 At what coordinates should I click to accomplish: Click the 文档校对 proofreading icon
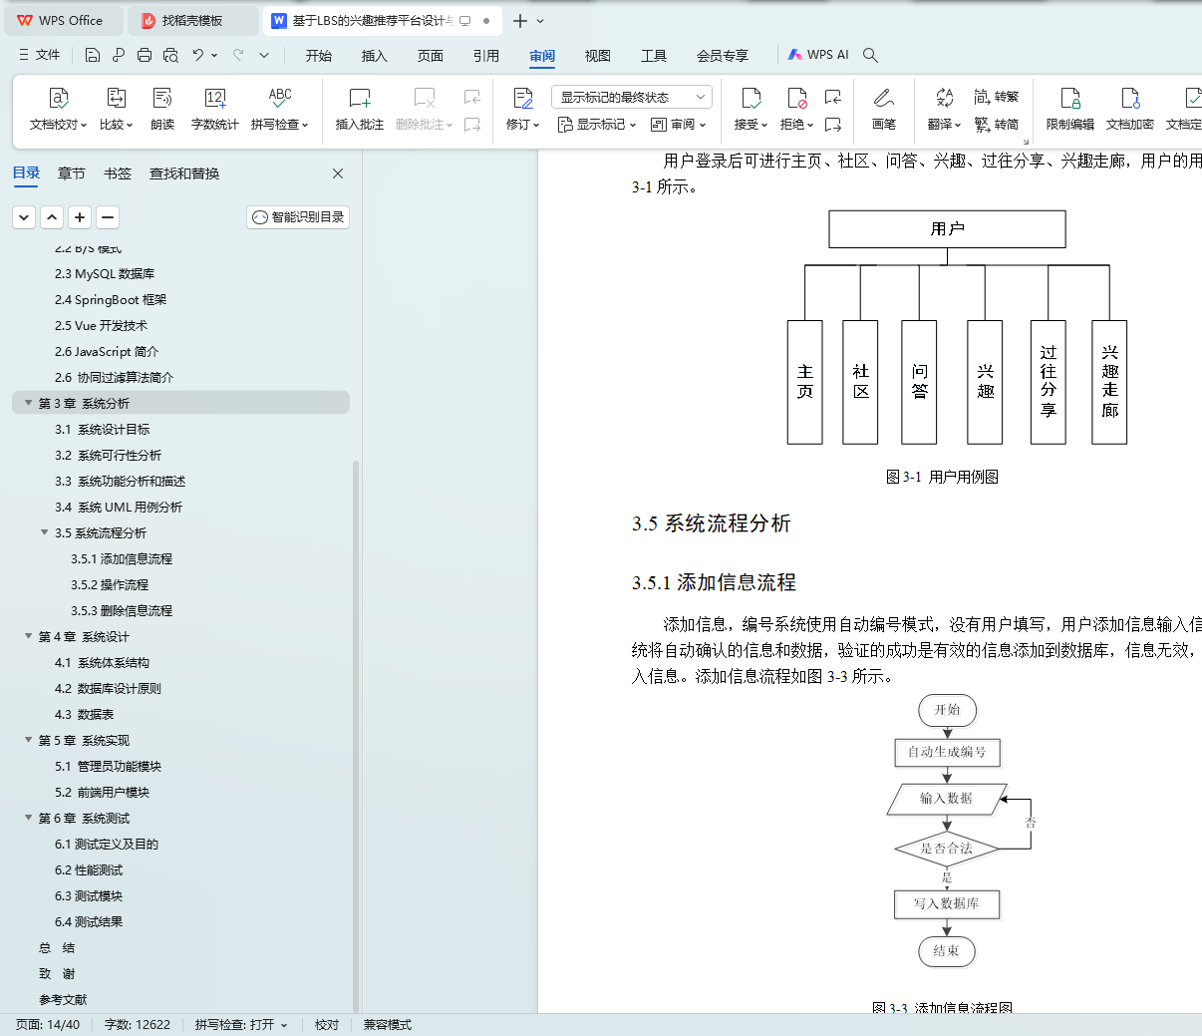click(59, 98)
